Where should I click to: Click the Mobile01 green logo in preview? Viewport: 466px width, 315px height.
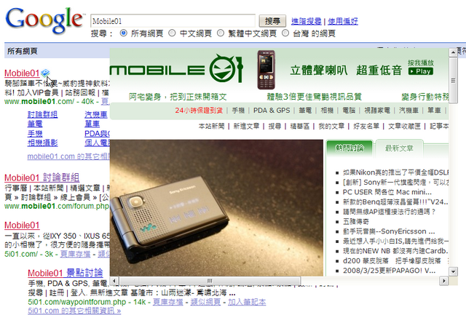pyautogui.click(x=176, y=69)
